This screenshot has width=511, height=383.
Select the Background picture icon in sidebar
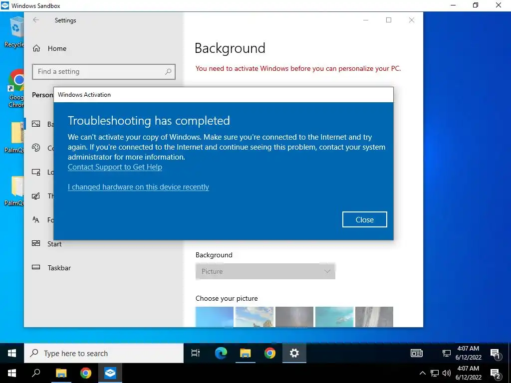tap(36, 124)
